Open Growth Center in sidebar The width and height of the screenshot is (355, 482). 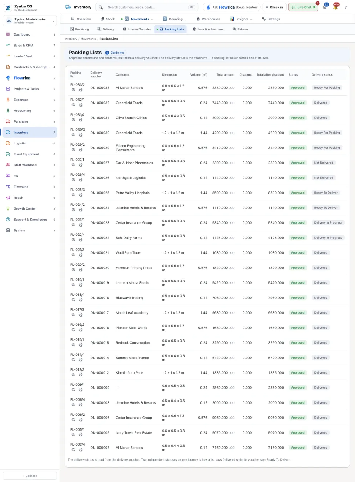[30, 209]
